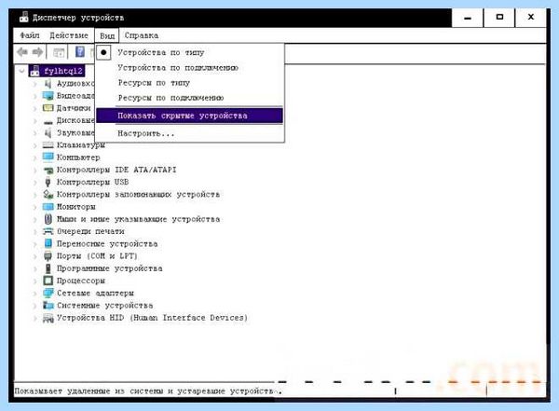Expand the Процессоры category
559x411 pixels.
[35, 281]
